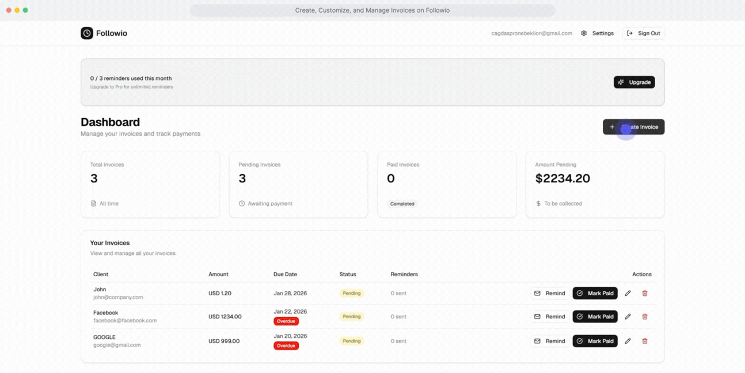Image resolution: width=745 pixels, height=373 pixels.
Task: Edit John's invoice using the pencil icon
Action: click(x=628, y=293)
